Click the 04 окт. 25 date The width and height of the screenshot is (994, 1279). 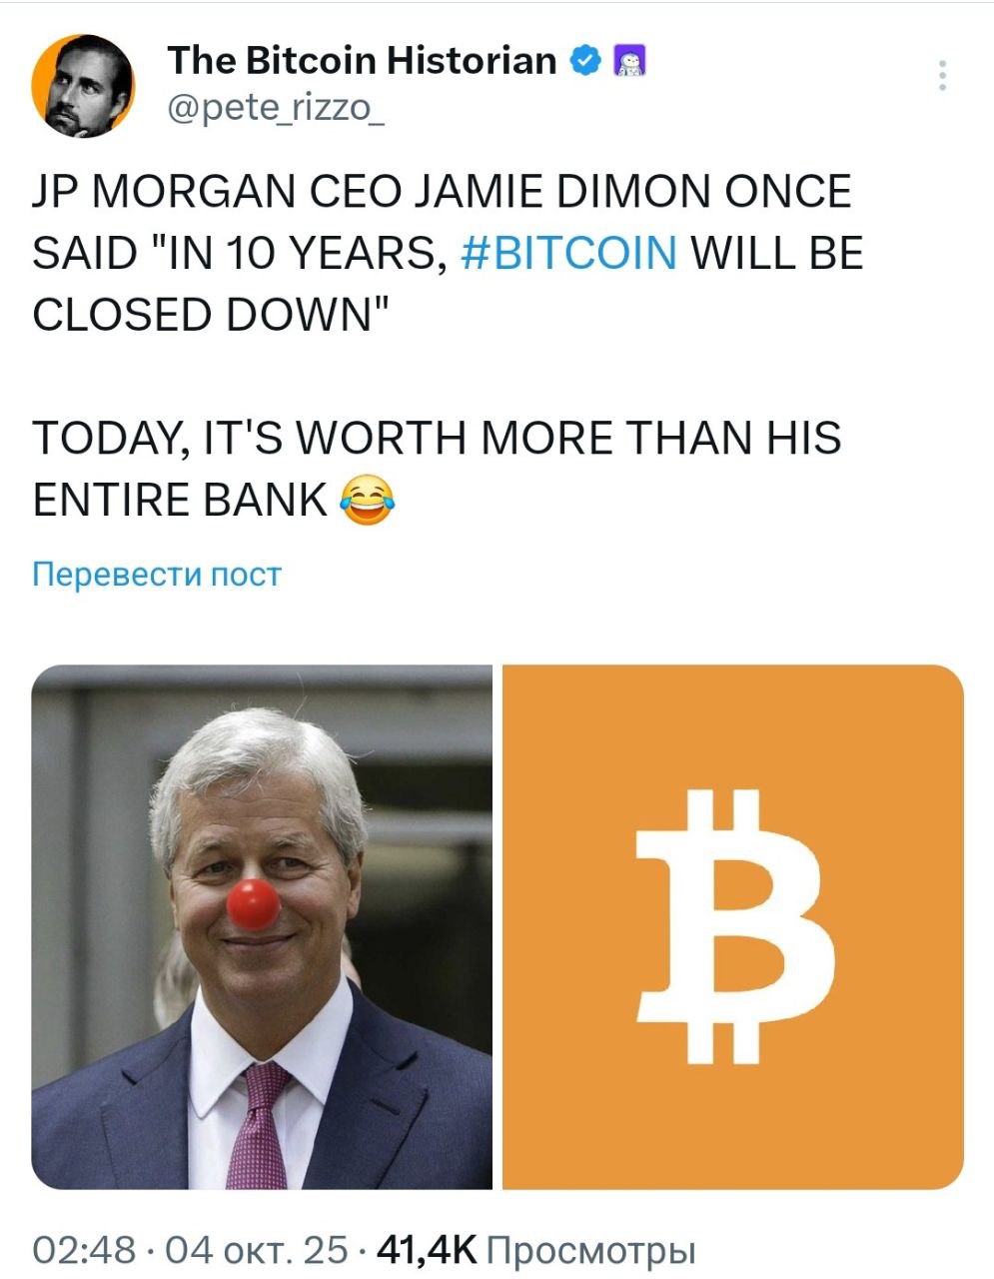tap(257, 1250)
